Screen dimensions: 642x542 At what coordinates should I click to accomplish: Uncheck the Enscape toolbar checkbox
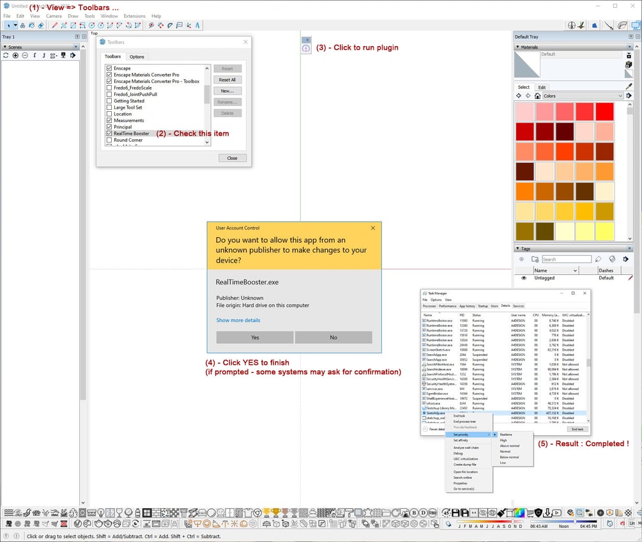pos(109,68)
